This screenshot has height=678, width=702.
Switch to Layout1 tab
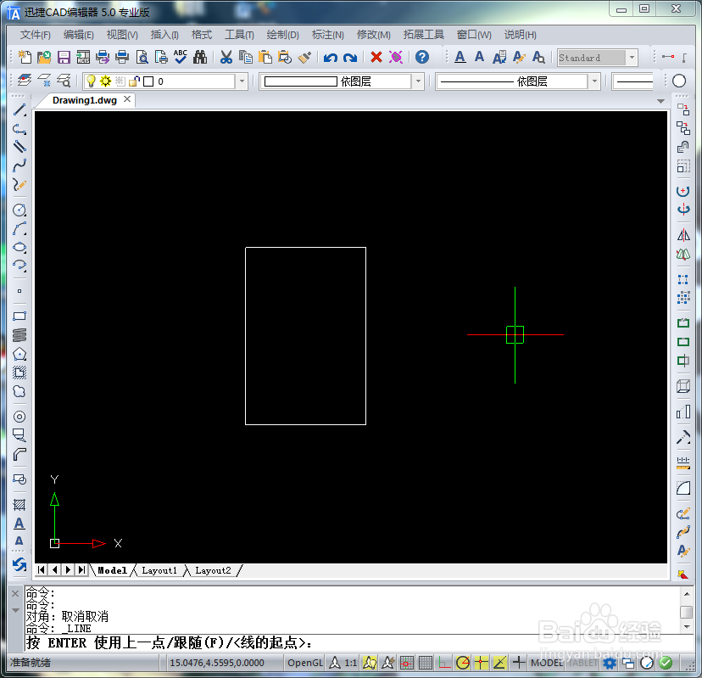click(x=159, y=570)
